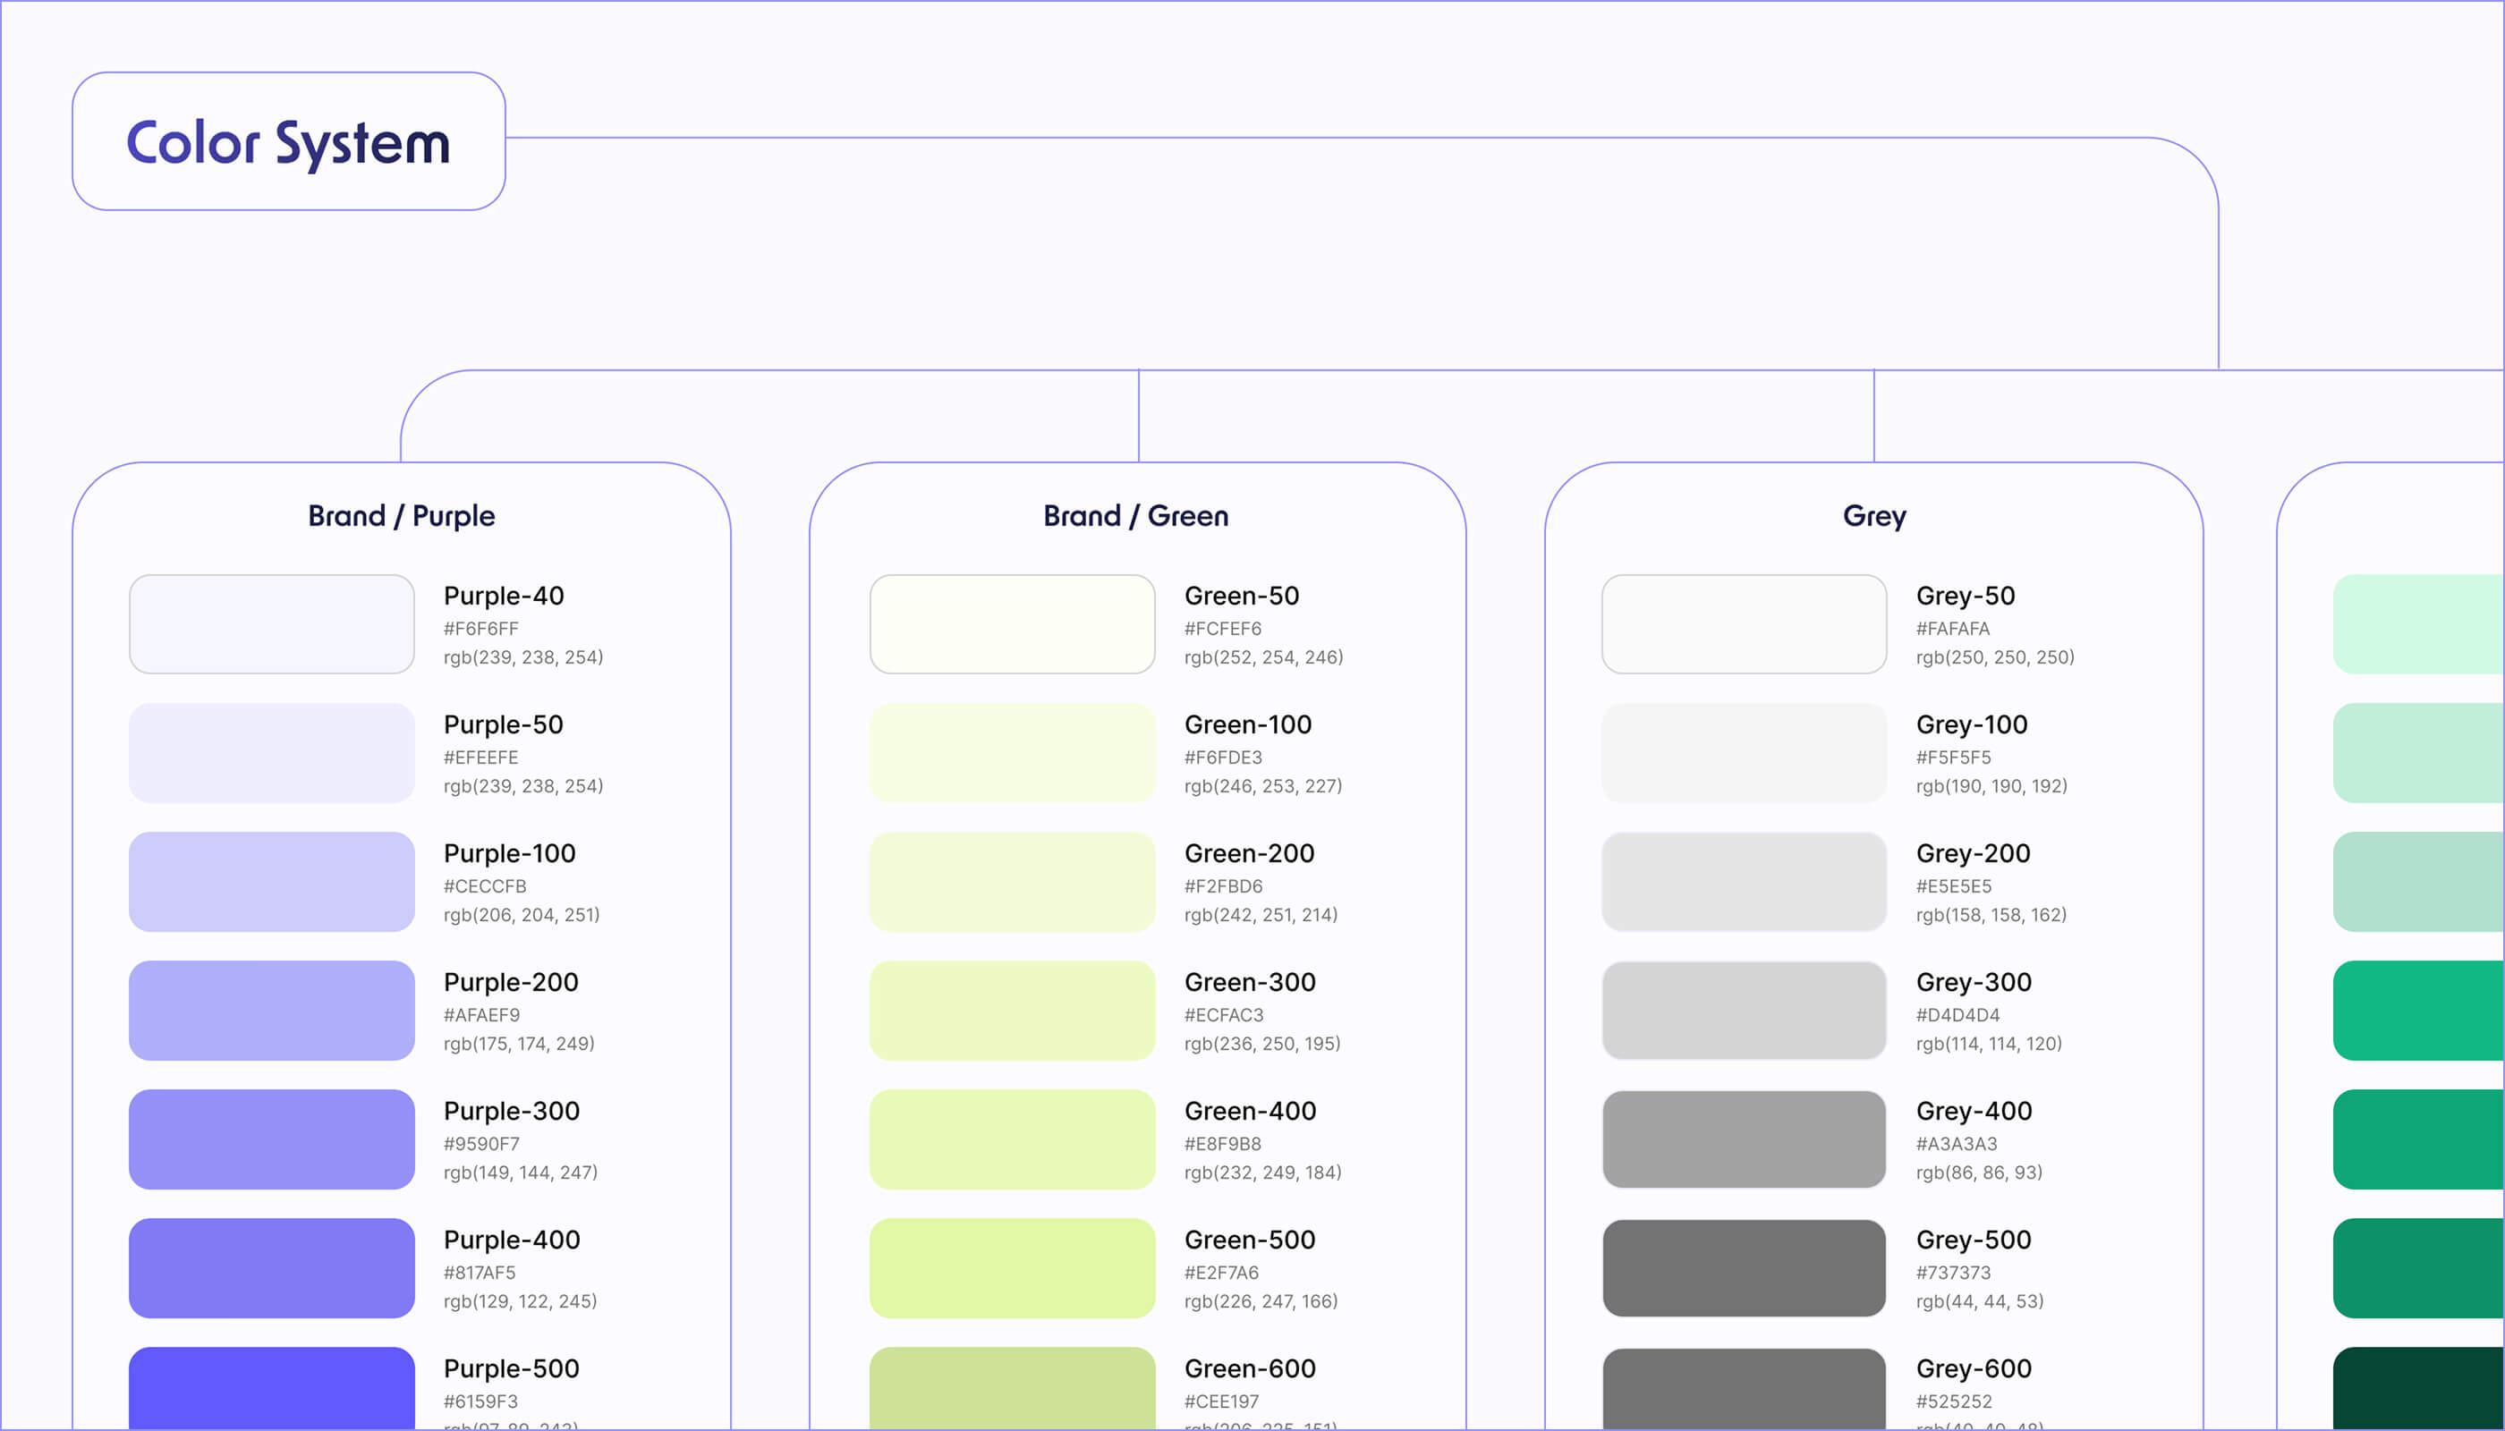Select the Grey-300 color swatch

click(x=1742, y=1010)
